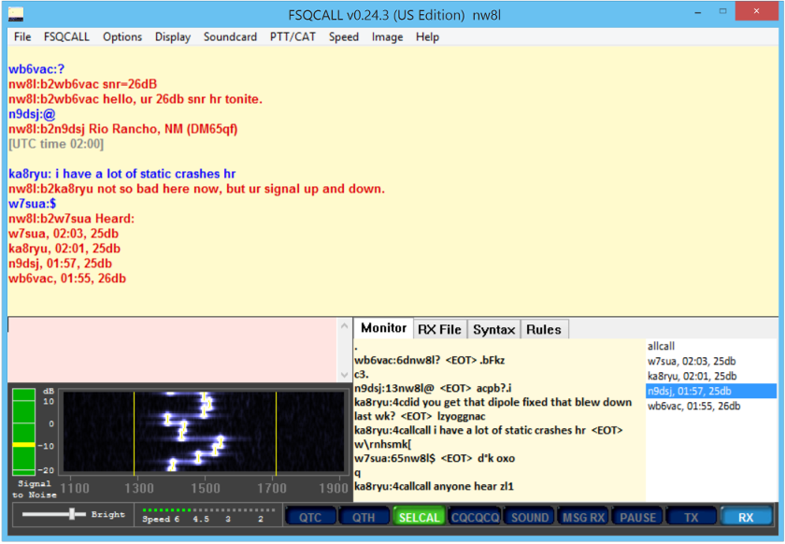This screenshot has height=544, width=785.
Task: Click the MSG RX button
Action: point(583,518)
